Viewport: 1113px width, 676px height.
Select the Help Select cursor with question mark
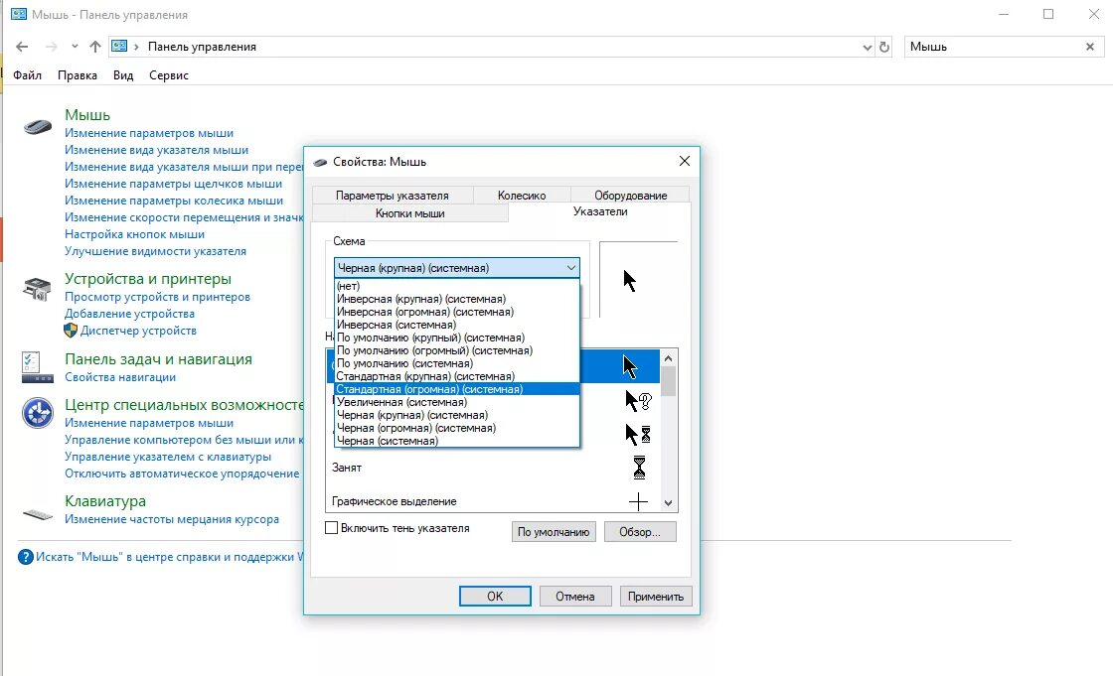(638, 401)
